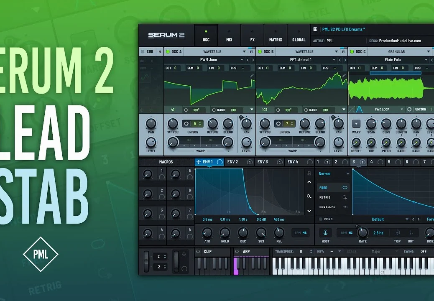Switch to the GLOBAL tab
The image size is (434, 301).
(299, 36)
